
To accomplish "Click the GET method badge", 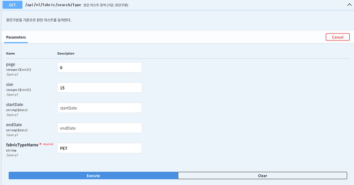I will click(x=12, y=5).
